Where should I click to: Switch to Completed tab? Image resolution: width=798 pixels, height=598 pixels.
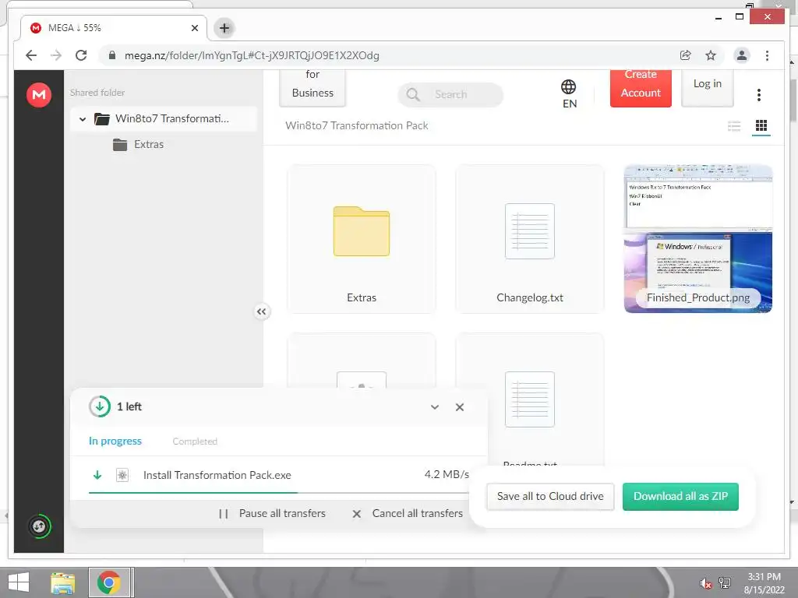[195, 441]
